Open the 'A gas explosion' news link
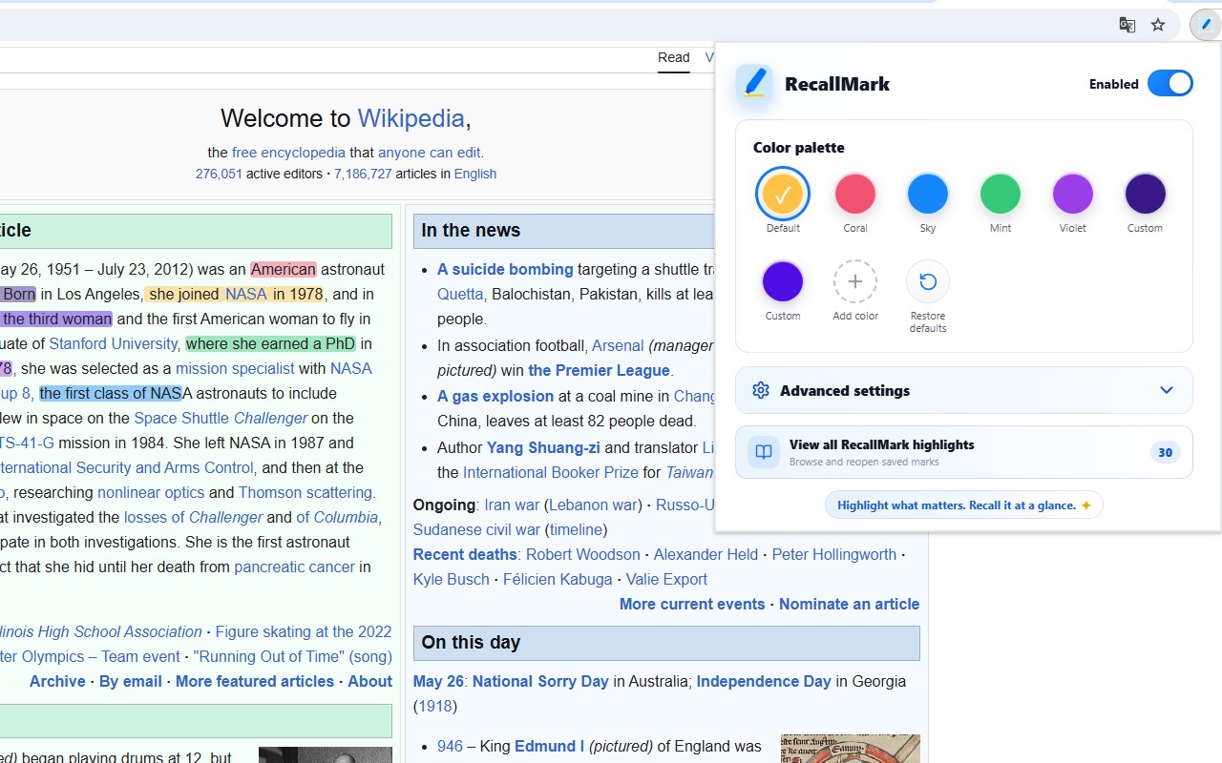 coord(495,397)
